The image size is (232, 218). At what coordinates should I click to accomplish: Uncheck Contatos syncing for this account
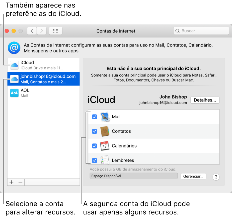click(94, 131)
